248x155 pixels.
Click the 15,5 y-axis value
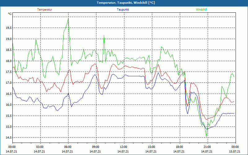click(x=9, y=116)
